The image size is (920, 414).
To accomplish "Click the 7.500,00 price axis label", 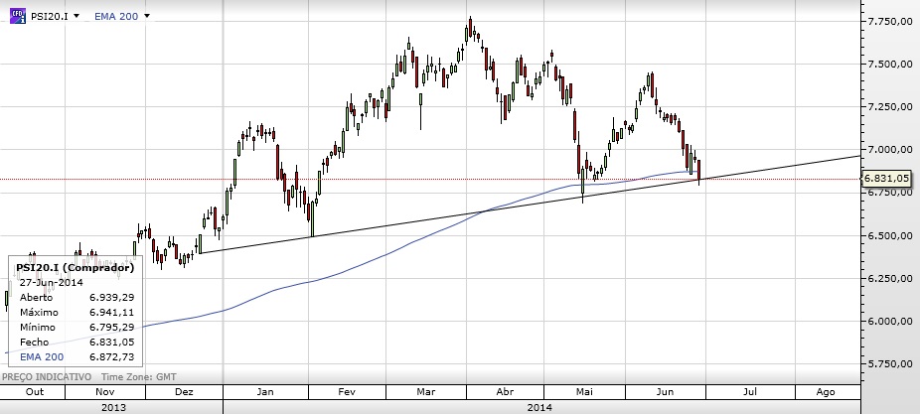I will click(x=890, y=64).
